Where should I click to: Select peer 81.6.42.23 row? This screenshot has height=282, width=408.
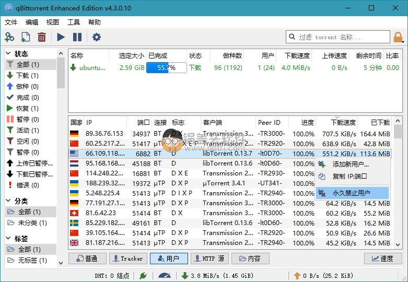pyautogui.click(x=230, y=213)
